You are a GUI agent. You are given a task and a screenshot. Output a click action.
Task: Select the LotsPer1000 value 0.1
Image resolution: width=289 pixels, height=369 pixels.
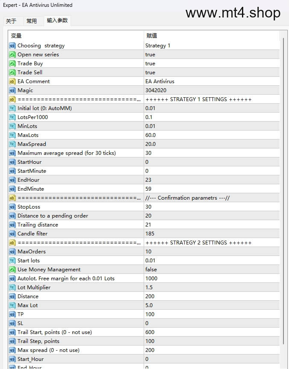(149, 117)
